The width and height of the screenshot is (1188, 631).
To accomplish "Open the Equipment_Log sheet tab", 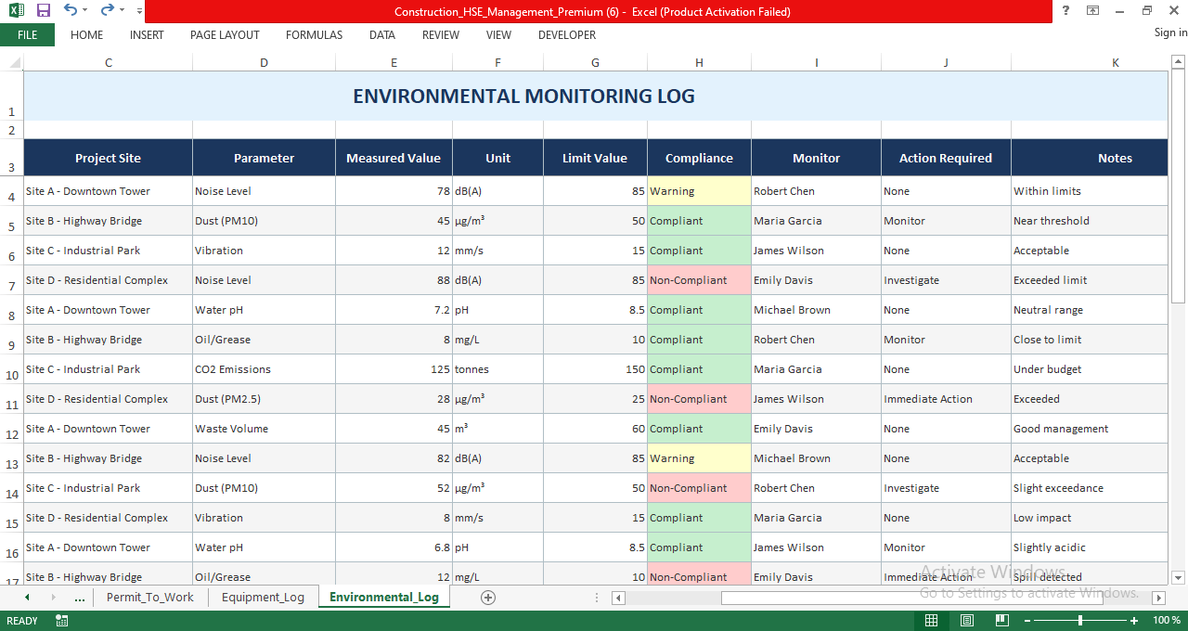I will [x=264, y=598].
